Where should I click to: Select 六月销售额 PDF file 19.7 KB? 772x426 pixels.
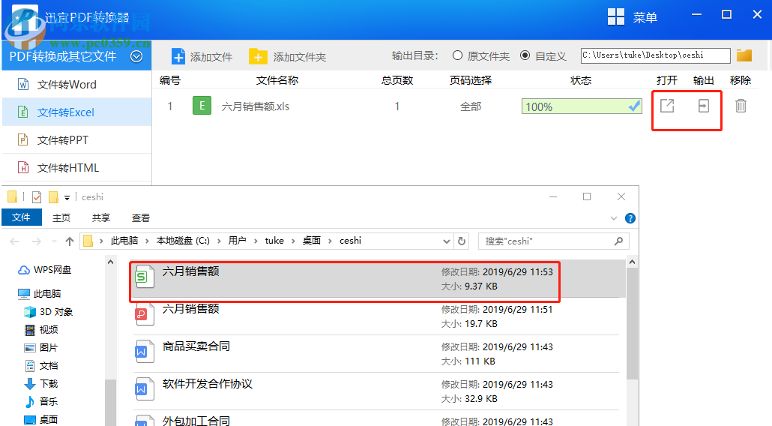point(377,316)
